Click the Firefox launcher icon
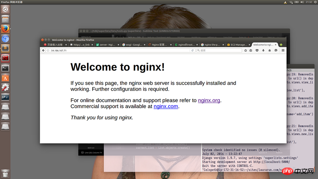Image resolution: width=318 pixels, height=179 pixels. (x=5, y=29)
